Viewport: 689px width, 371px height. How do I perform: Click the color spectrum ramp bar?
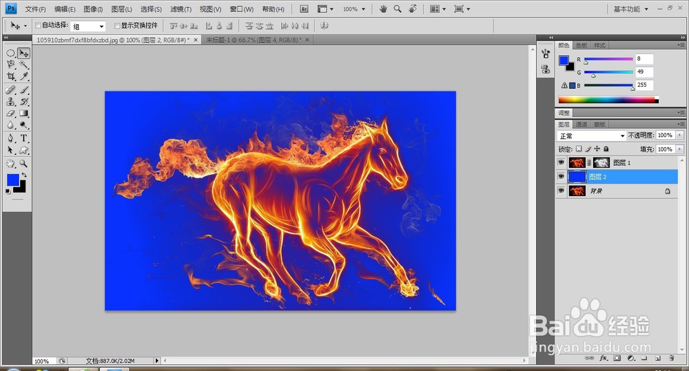pyautogui.click(x=608, y=100)
